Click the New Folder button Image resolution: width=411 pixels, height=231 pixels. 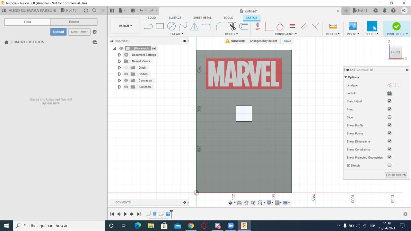click(x=79, y=32)
